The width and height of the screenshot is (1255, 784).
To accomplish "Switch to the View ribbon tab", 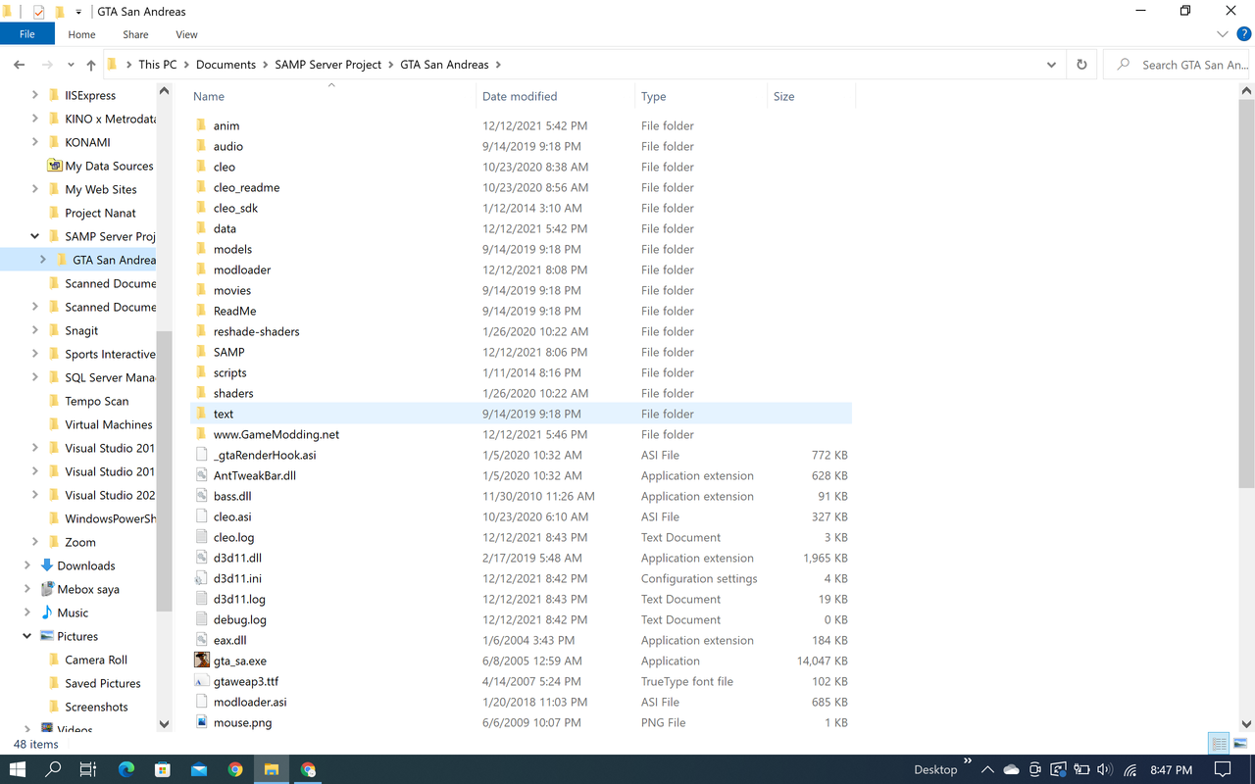I will point(186,34).
